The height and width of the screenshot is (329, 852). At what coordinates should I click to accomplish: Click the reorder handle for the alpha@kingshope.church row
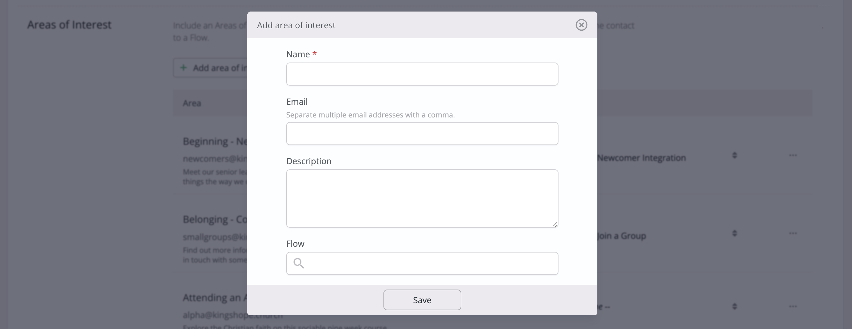click(x=734, y=306)
